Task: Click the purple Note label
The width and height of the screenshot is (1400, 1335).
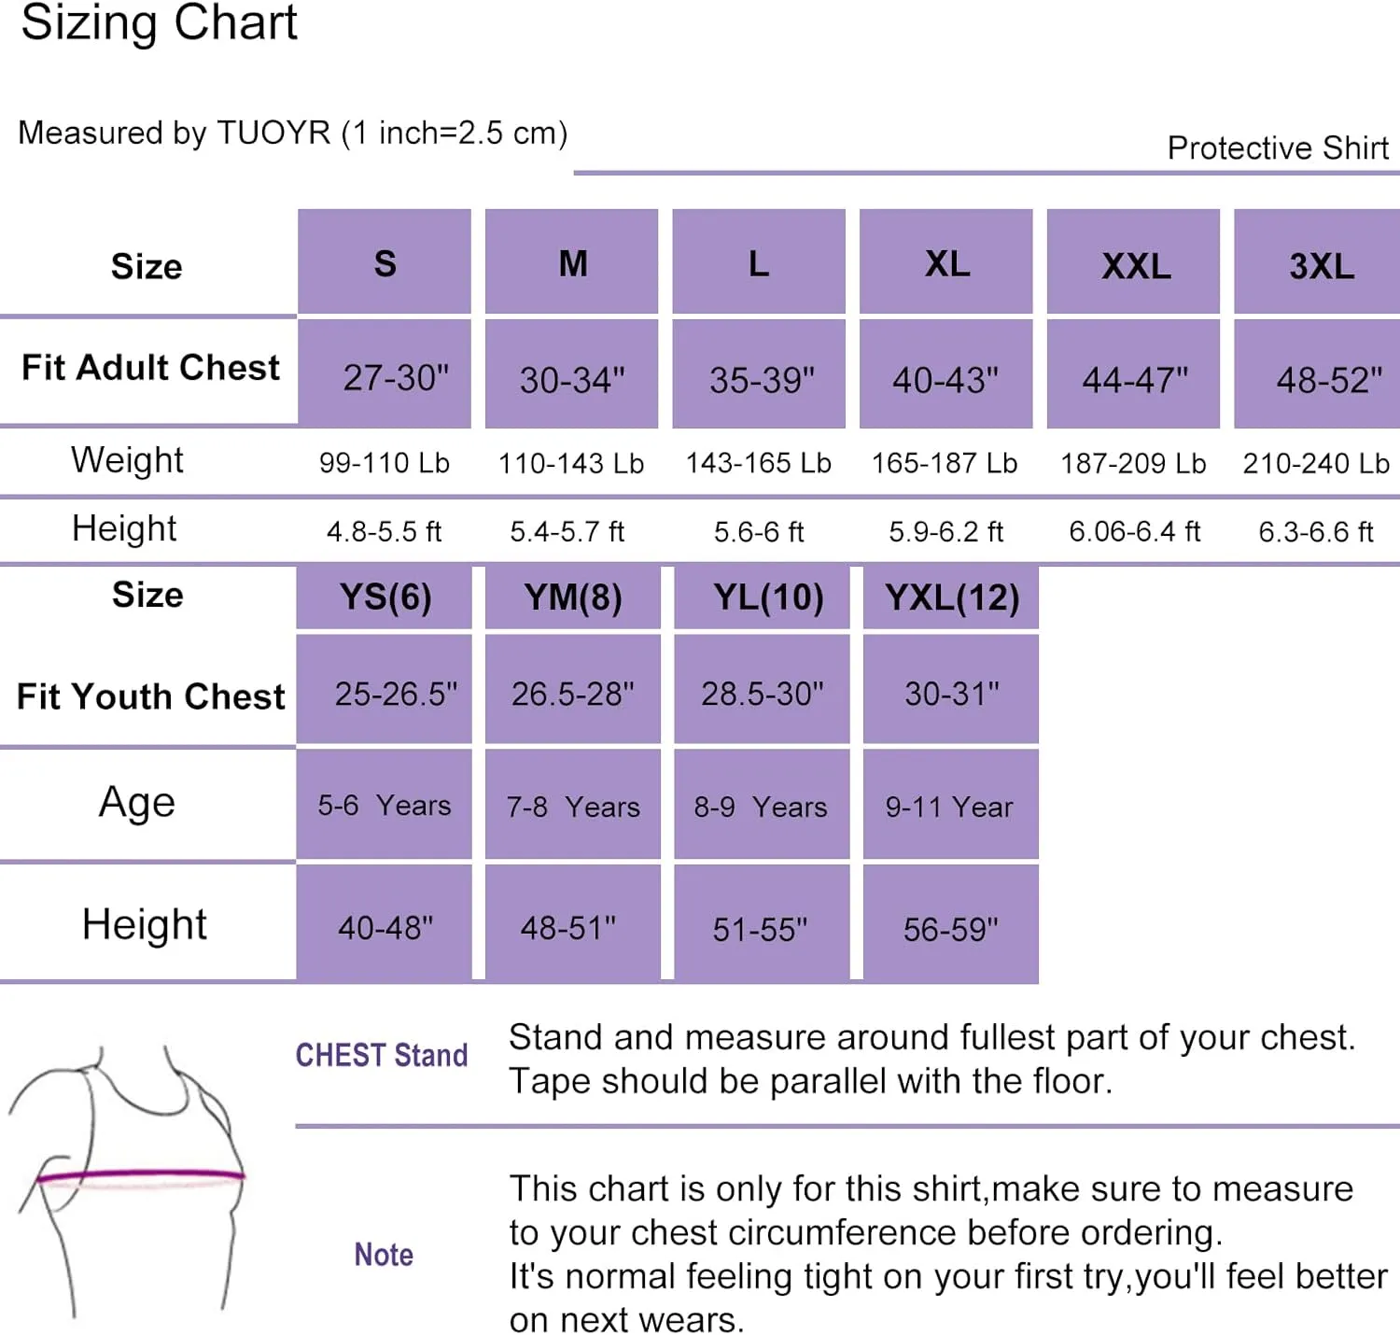Action: coord(384,1255)
